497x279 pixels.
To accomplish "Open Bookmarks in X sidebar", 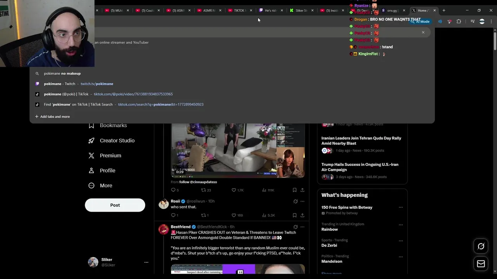I will click(108, 126).
